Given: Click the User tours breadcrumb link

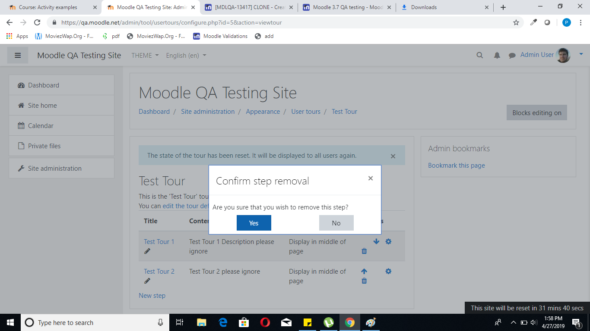Looking at the screenshot, I should pyautogui.click(x=306, y=111).
